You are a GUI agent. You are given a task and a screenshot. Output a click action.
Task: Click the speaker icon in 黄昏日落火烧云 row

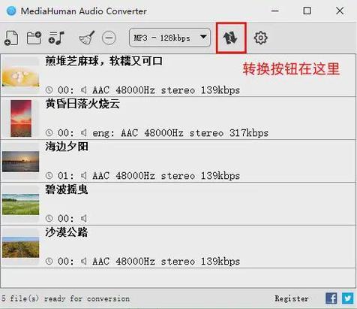tap(84, 133)
